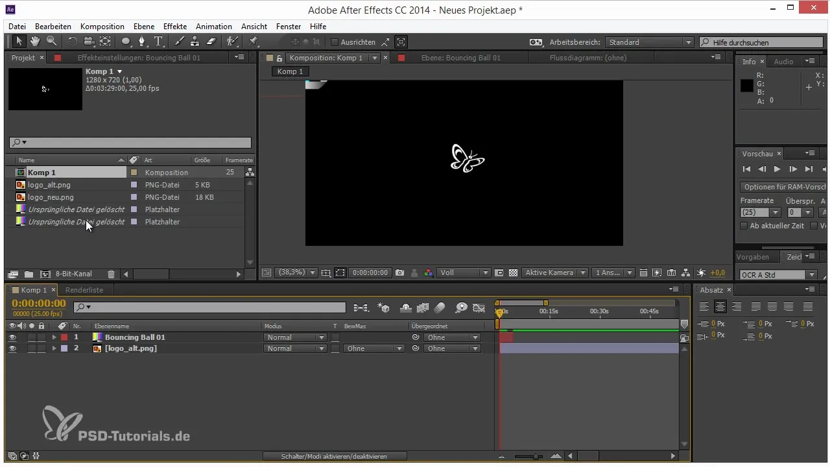Expand the Bouncing Ball 01 layer properties
830x467 pixels.
point(54,337)
